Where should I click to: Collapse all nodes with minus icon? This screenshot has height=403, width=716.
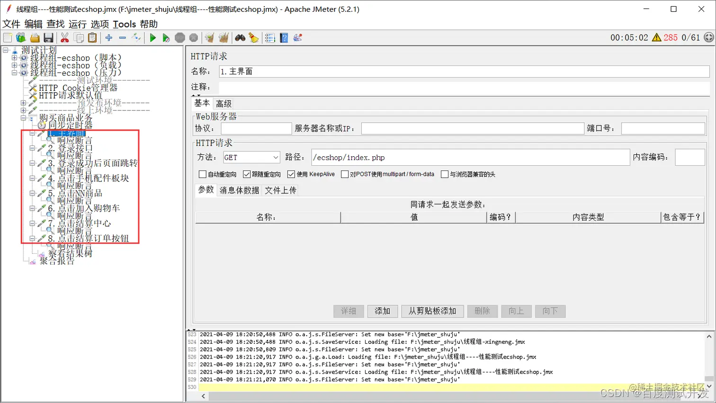click(123, 38)
